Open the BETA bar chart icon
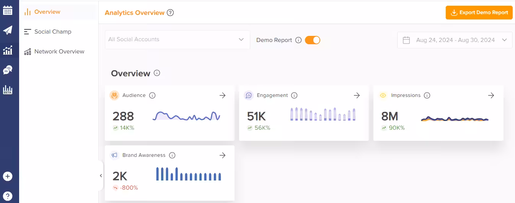Image resolution: width=515 pixels, height=203 pixels. [8, 90]
